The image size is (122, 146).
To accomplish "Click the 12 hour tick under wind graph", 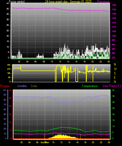I will tap(60, 62).
